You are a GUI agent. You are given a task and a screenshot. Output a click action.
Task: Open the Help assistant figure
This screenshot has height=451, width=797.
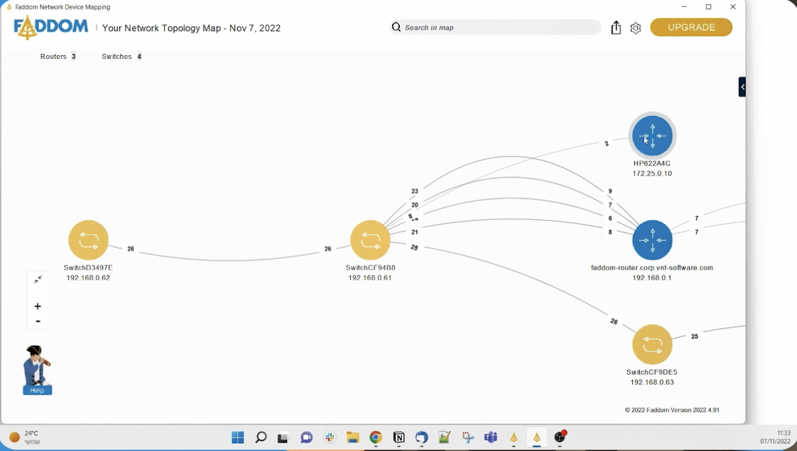pos(37,370)
